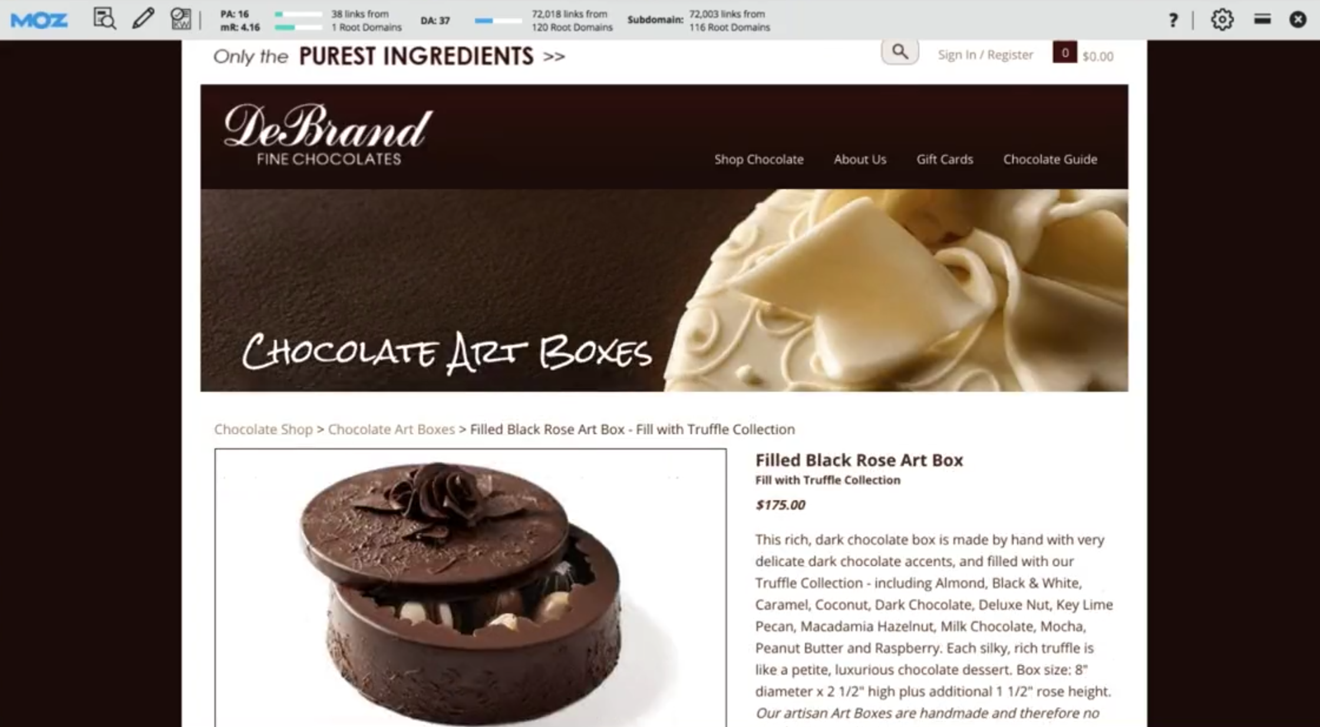Open MozBar settings gear
The height and width of the screenshot is (727, 1320).
[x=1222, y=20]
